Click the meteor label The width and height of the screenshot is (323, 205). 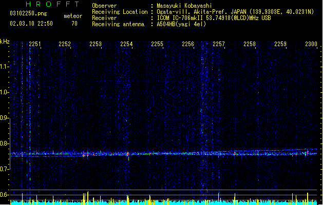(x=73, y=16)
